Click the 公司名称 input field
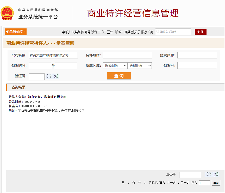Viewport: 225px width, 193px height. point(53,55)
